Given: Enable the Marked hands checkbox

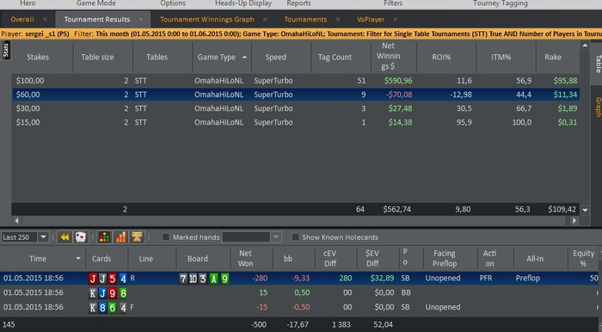Looking at the screenshot, I should point(166,237).
